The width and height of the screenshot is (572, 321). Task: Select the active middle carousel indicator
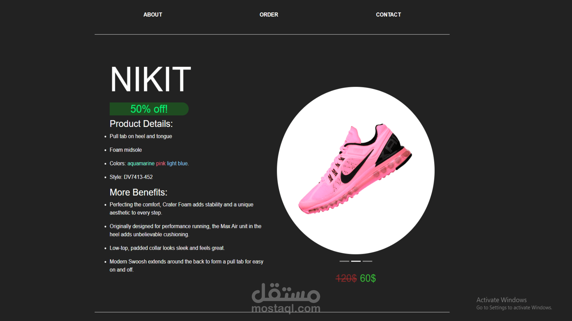point(356,261)
